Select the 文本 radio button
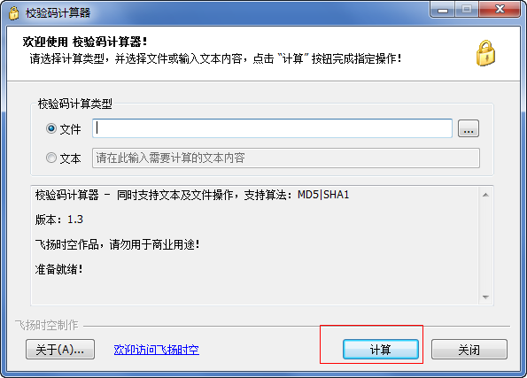527x378 pixels. point(51,158)
